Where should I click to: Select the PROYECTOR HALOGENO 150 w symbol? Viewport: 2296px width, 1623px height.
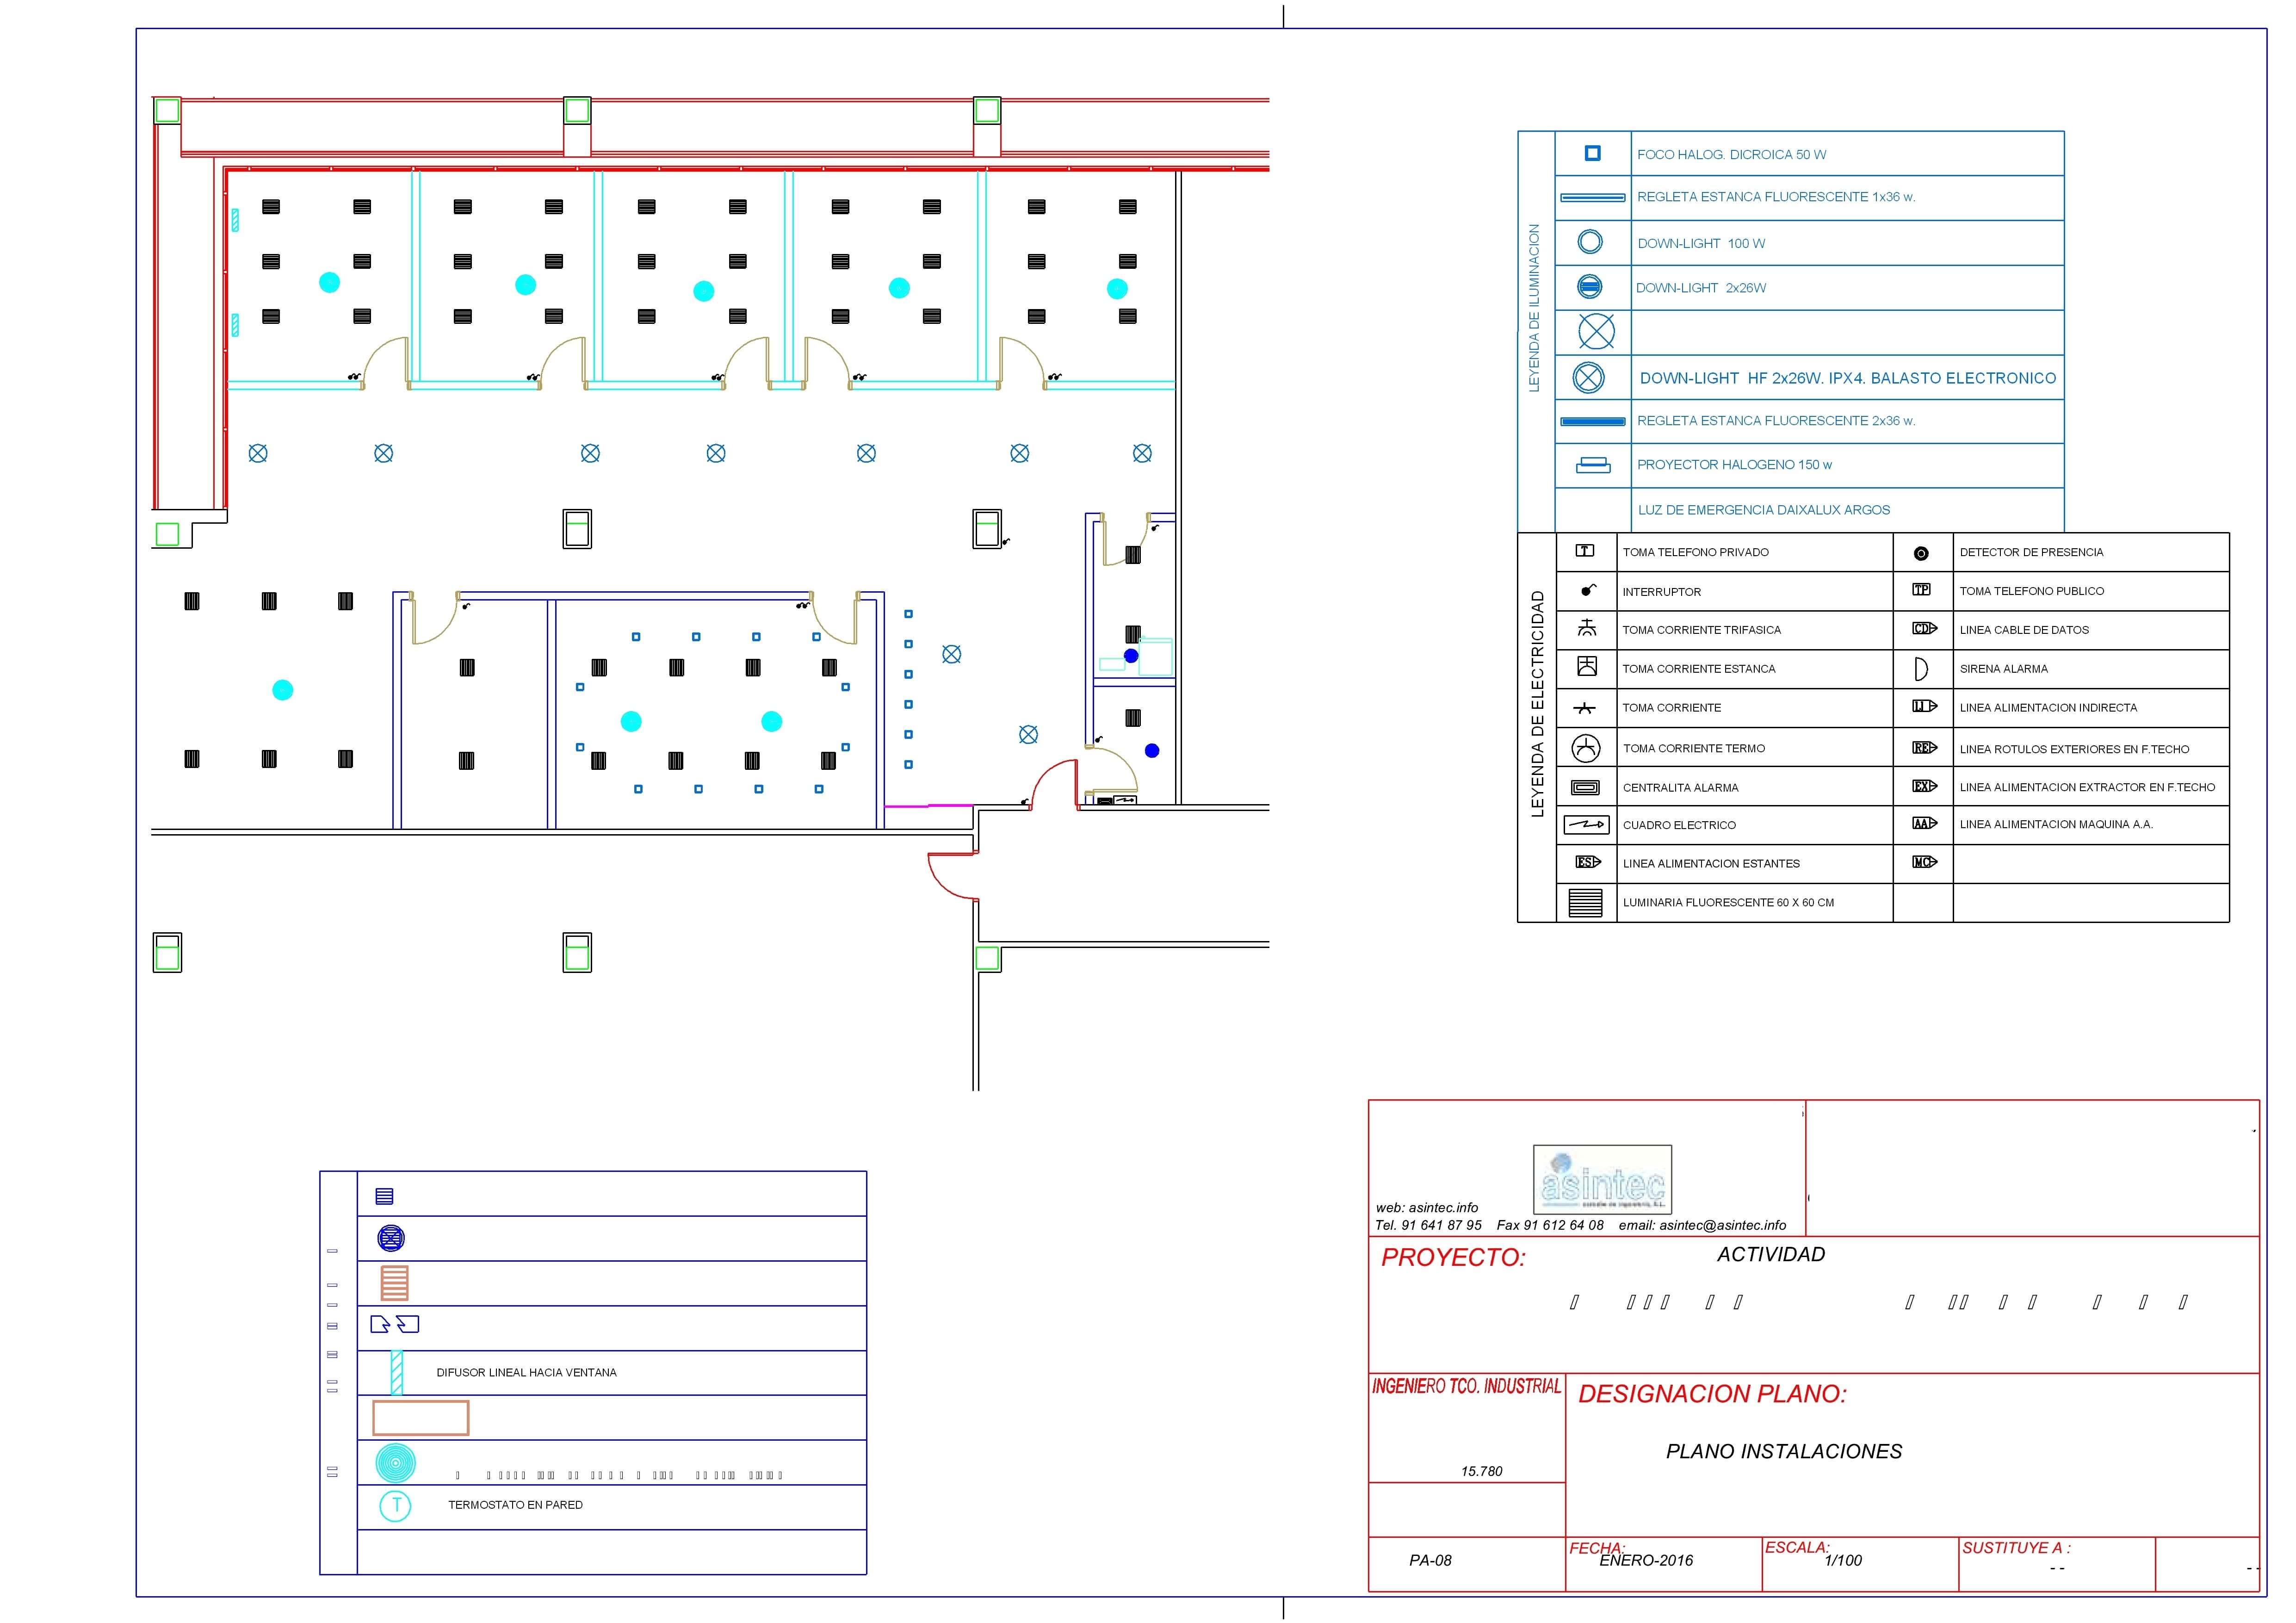(1593, 465)
